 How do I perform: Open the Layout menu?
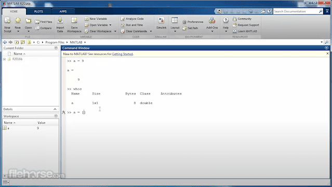pos(175,25)
